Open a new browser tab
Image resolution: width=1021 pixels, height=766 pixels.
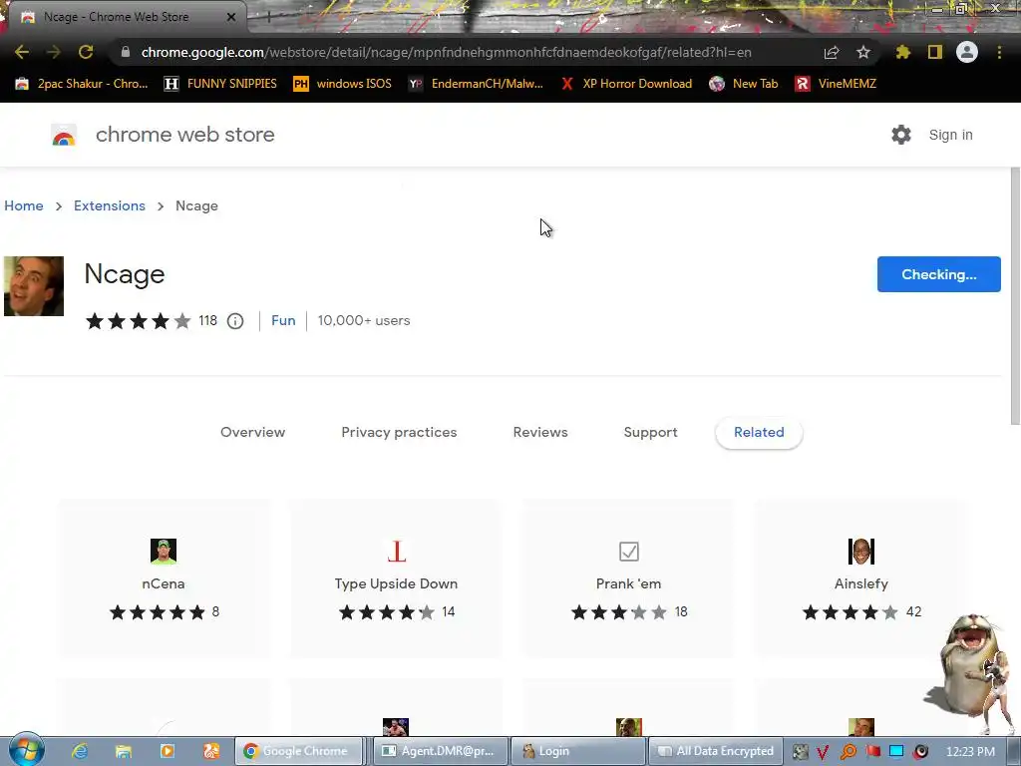click(268, 17)
